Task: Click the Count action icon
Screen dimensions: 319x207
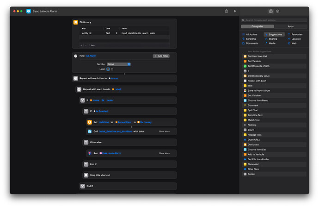Action: pos(245,130)
